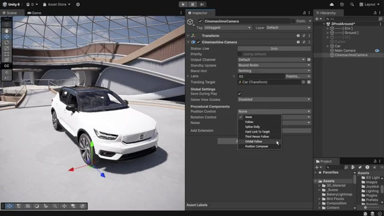This screenshot has width=384, height=216.
Task: Click the CC Cinemachine overlay button
Action: coord(7,66)
